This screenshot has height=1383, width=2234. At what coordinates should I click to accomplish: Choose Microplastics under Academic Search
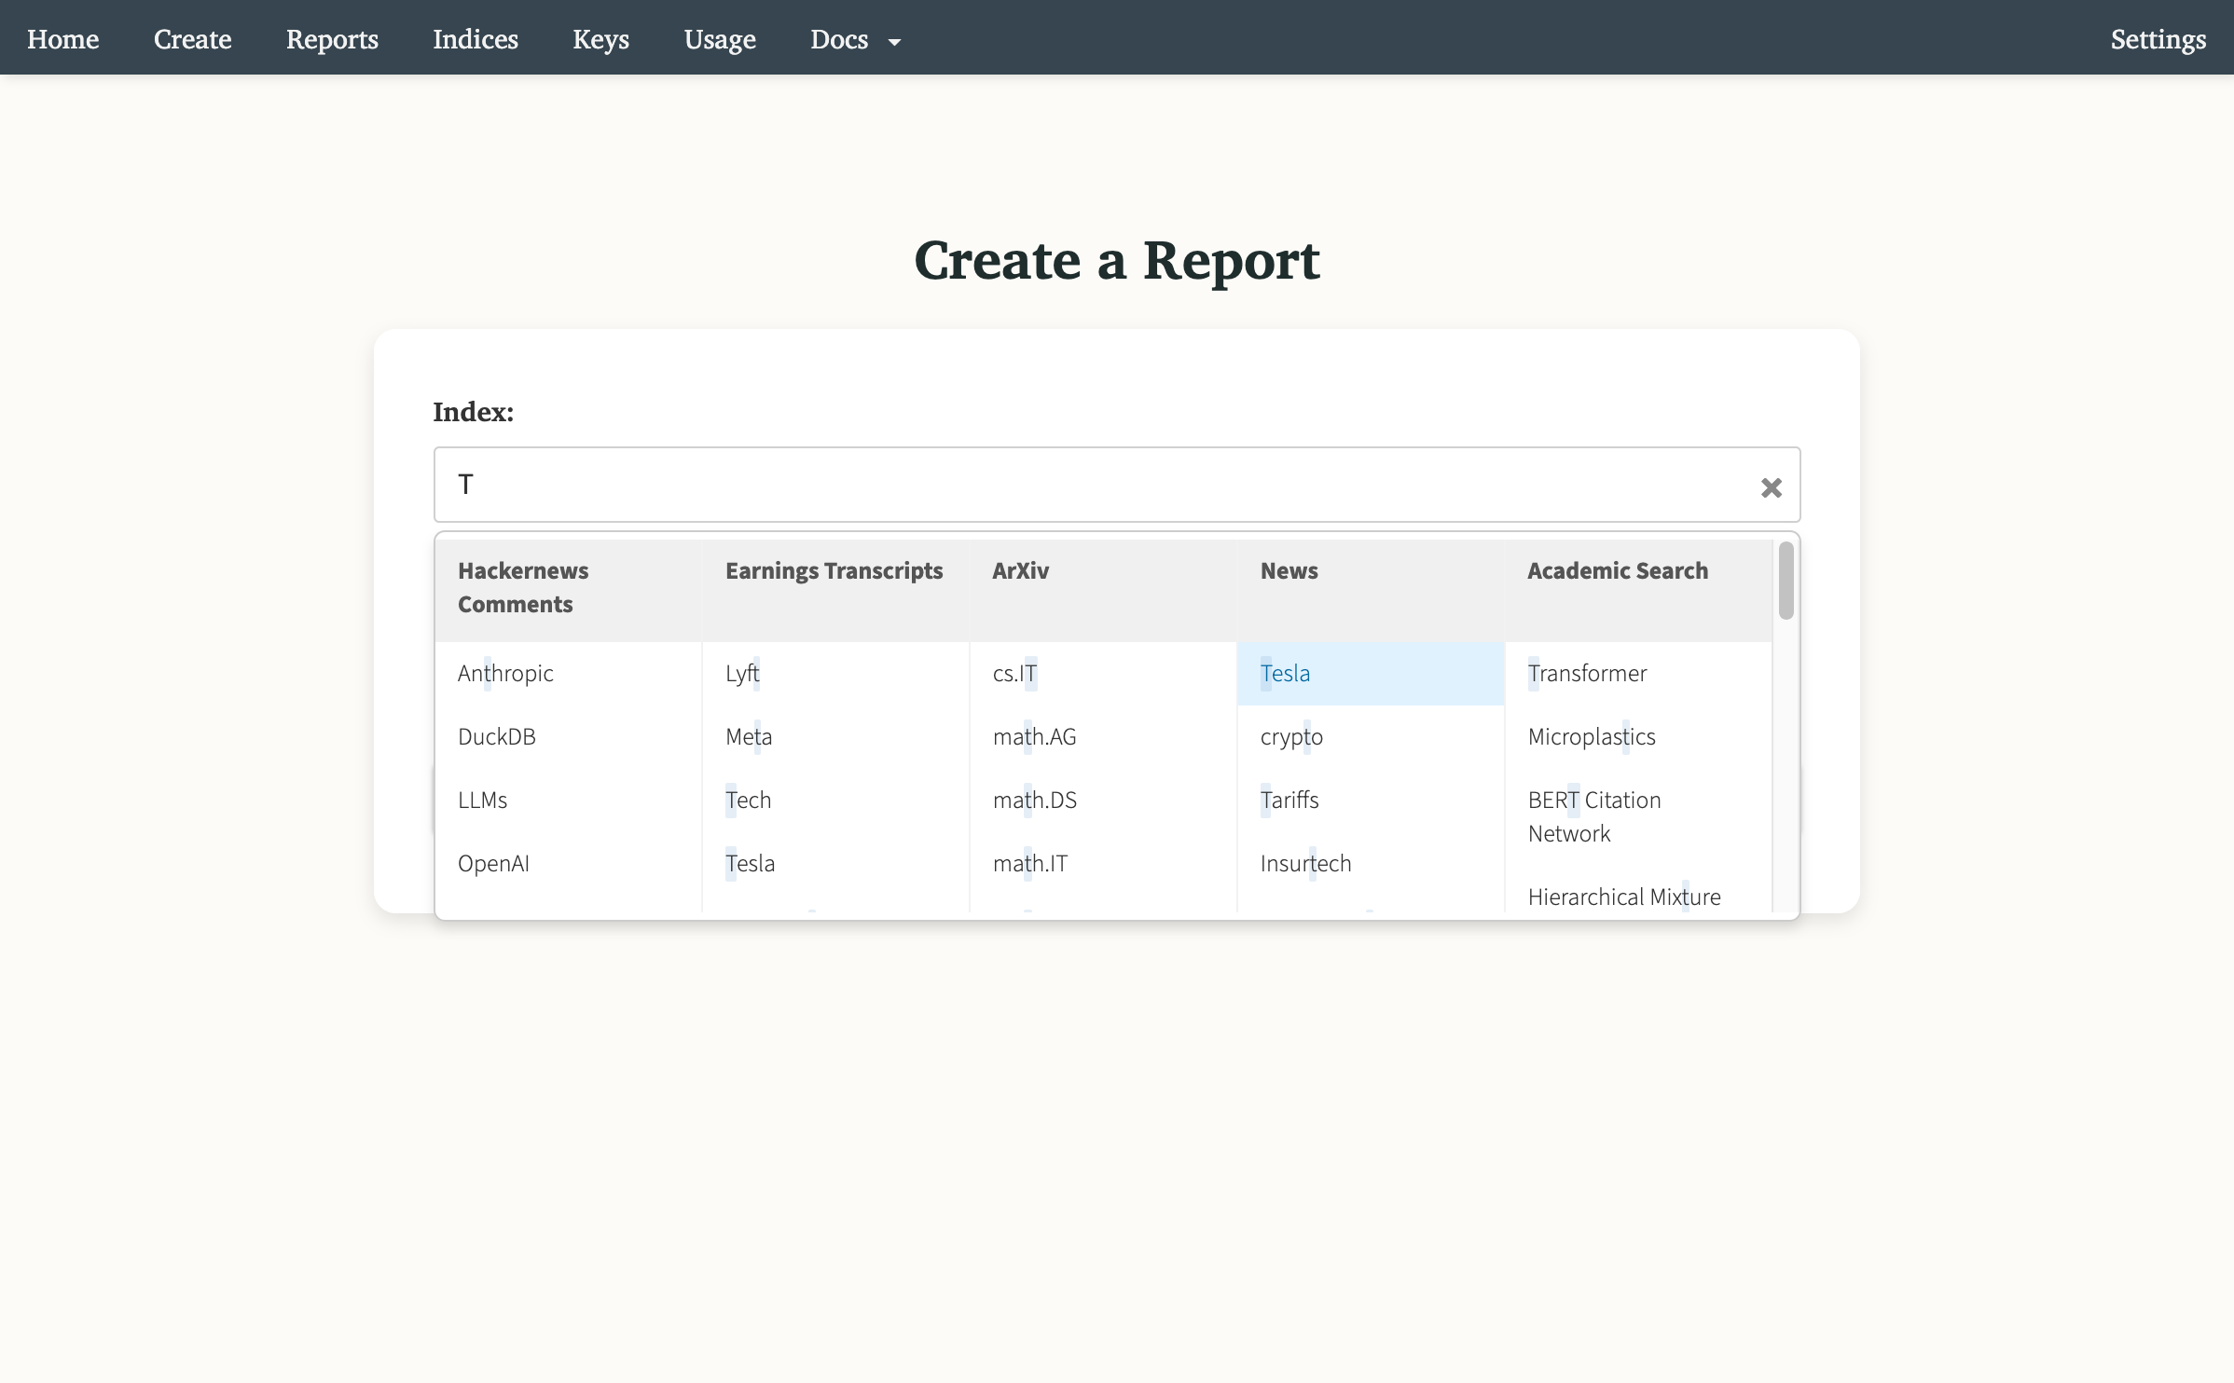click(x=1591, y=736)
